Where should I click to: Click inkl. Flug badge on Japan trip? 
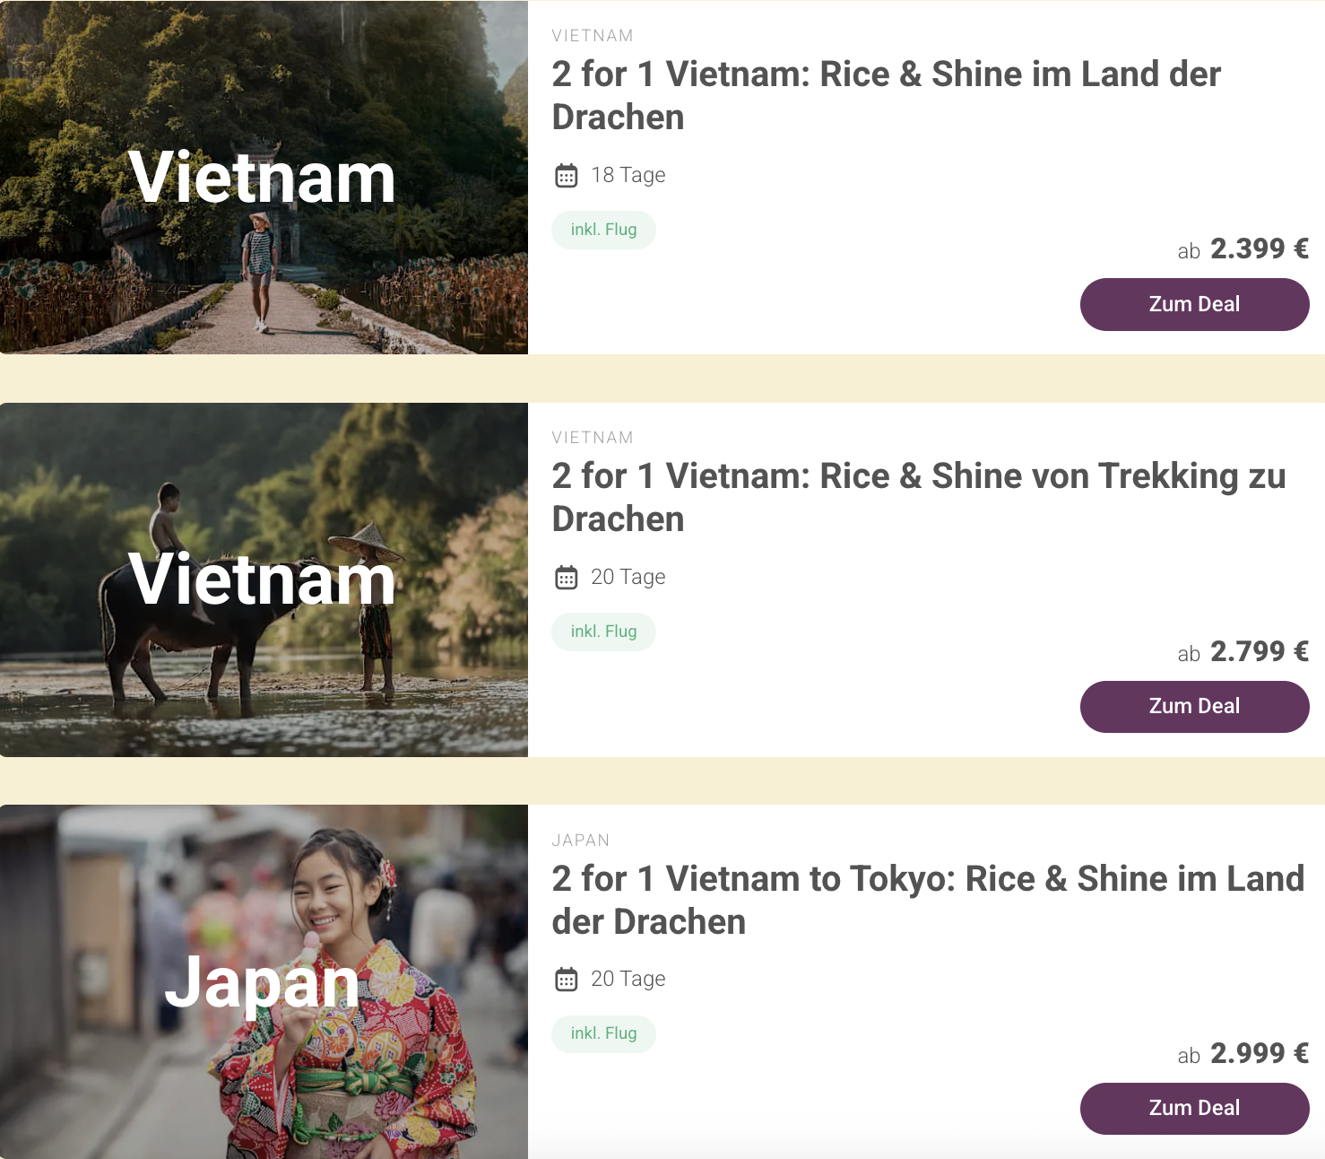point(603,1033)
